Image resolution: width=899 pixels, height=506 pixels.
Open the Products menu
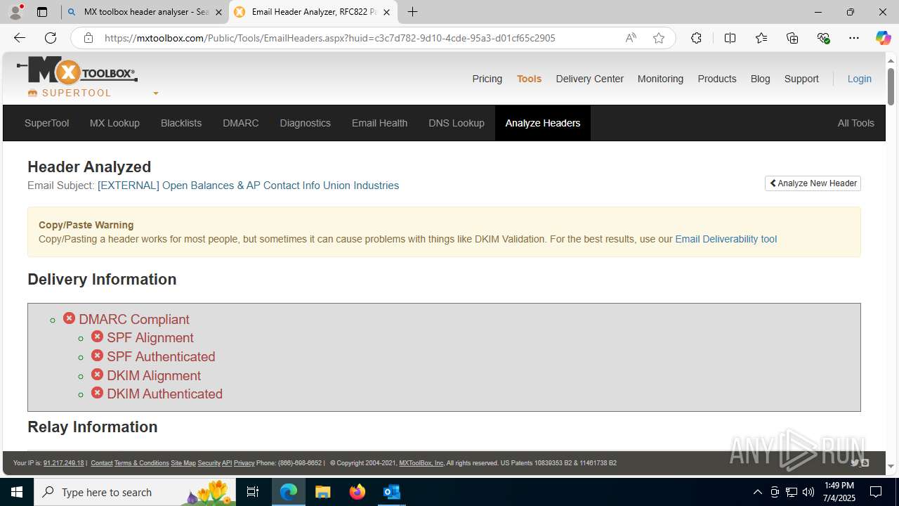point(716,79)
